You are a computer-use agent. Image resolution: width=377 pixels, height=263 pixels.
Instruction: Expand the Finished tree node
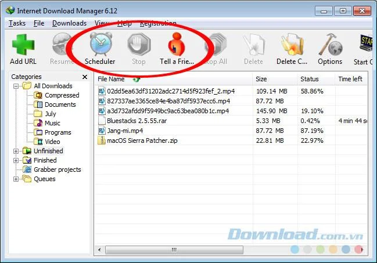point(16,160)
